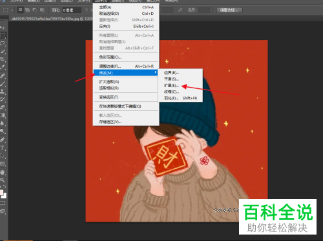323x241 pixels.
Task: Open foreground color picker swatch
Action: point(1,192)
